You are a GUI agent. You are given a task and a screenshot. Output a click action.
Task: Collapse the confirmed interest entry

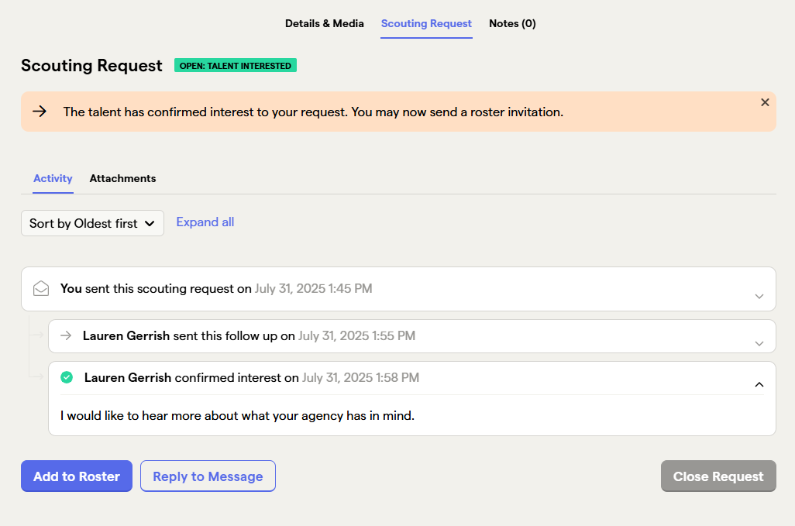[x=759, y=384]
